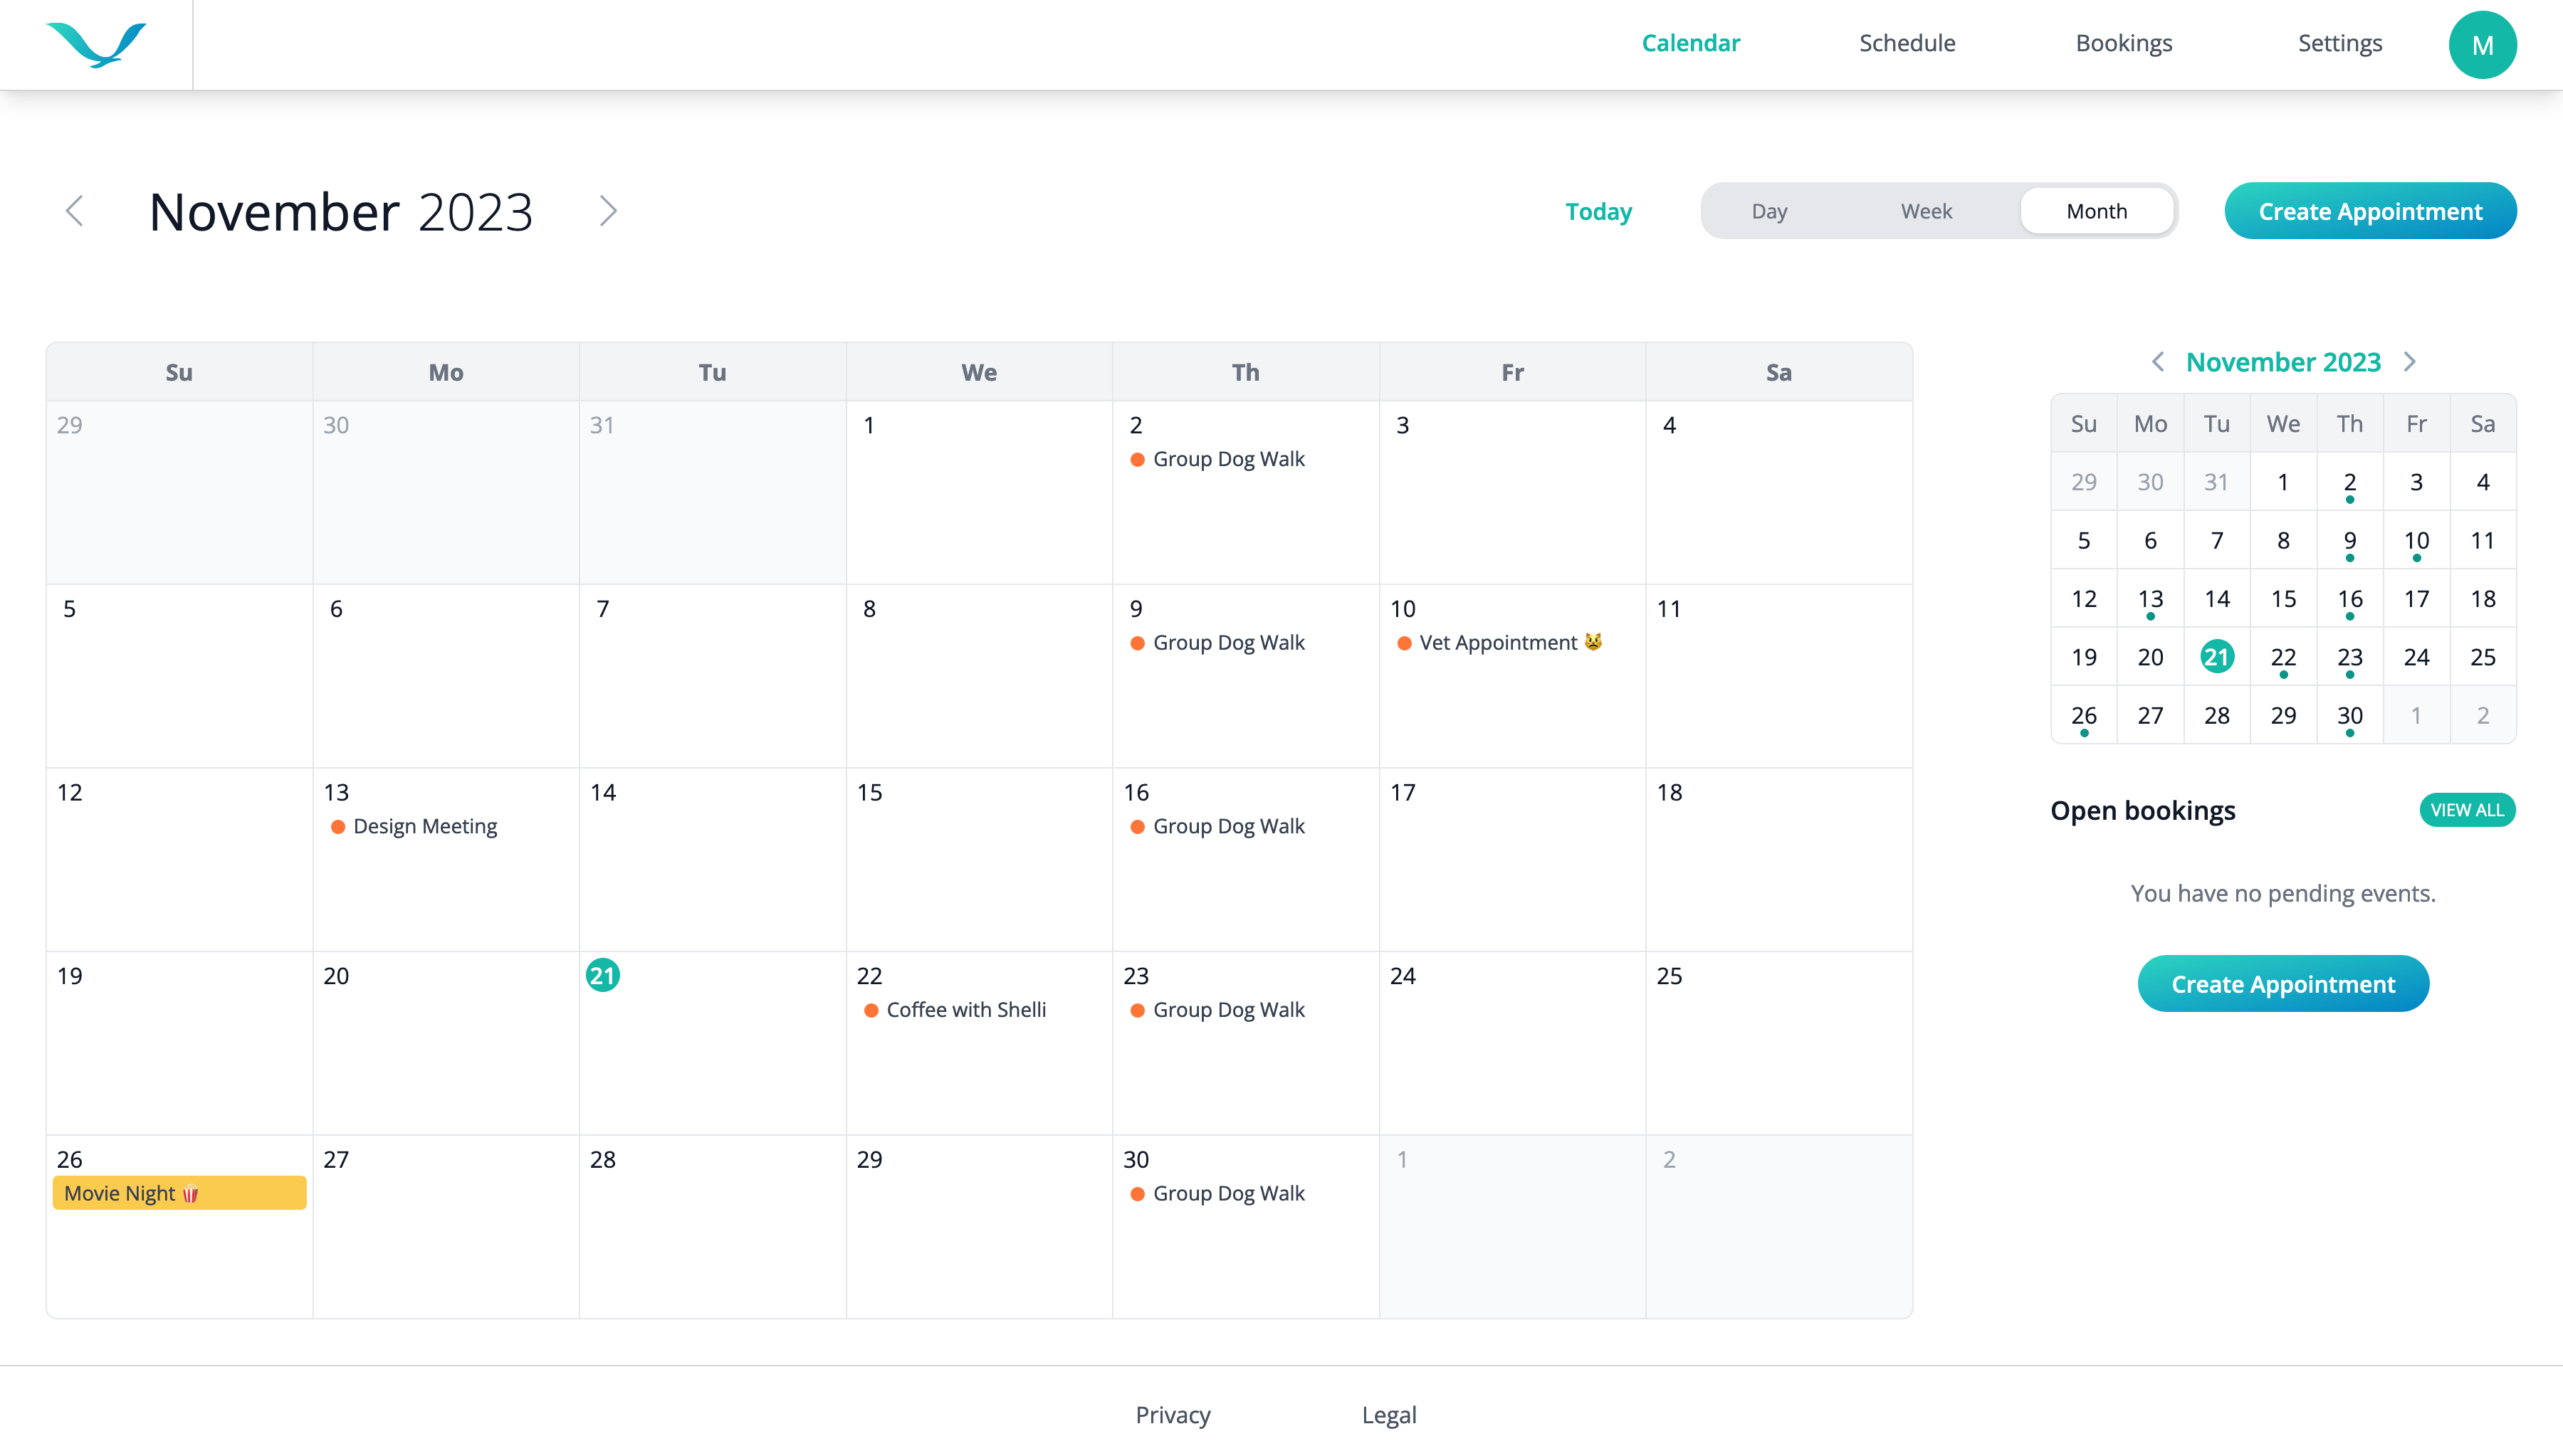Go to next month in main calendar
2563x1456 pixels.
(607, 211)
